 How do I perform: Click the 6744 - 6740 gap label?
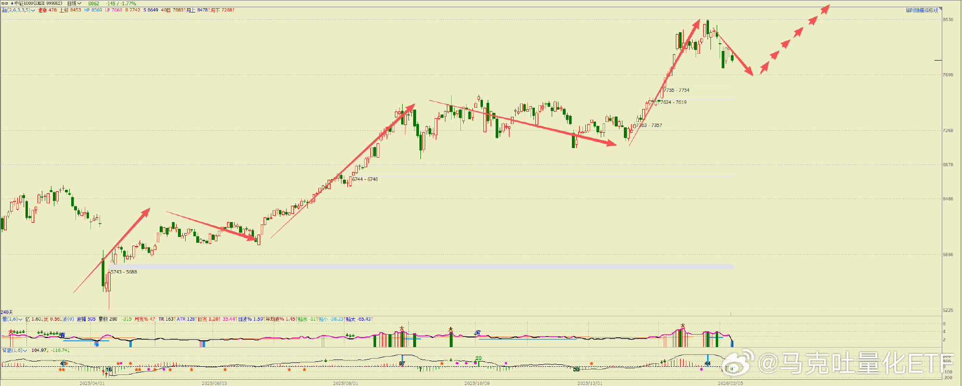coord(365,179)
